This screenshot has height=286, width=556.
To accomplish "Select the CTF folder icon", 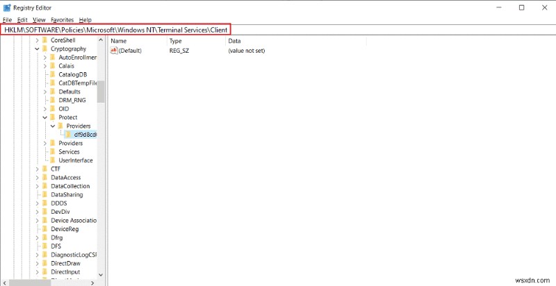I will (x=44, y=169).
